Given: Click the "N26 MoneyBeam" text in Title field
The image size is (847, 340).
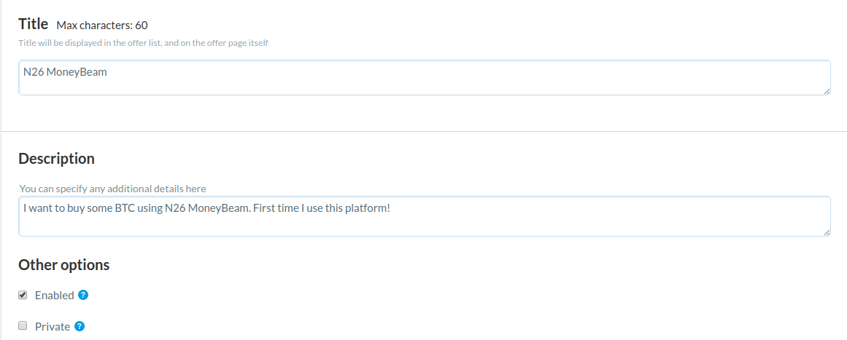Looking at the screenshot, I should pyautogui.click(x=65, y=71).
